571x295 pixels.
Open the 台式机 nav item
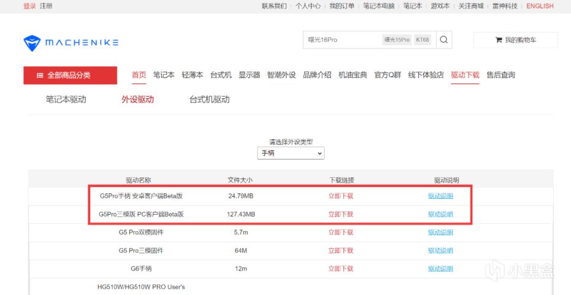pos(221,75)
